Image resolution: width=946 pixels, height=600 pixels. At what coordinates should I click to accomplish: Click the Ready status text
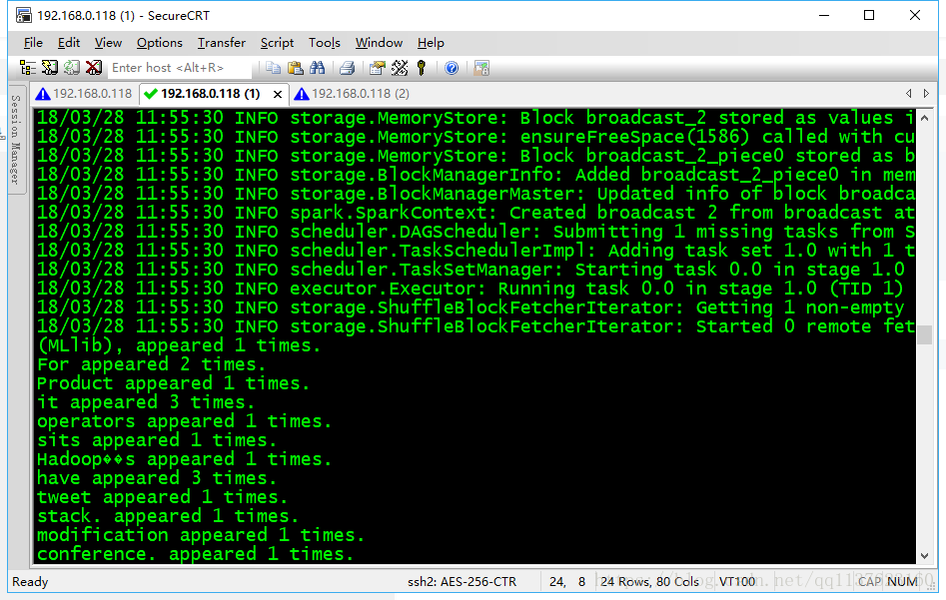point(30,581)
